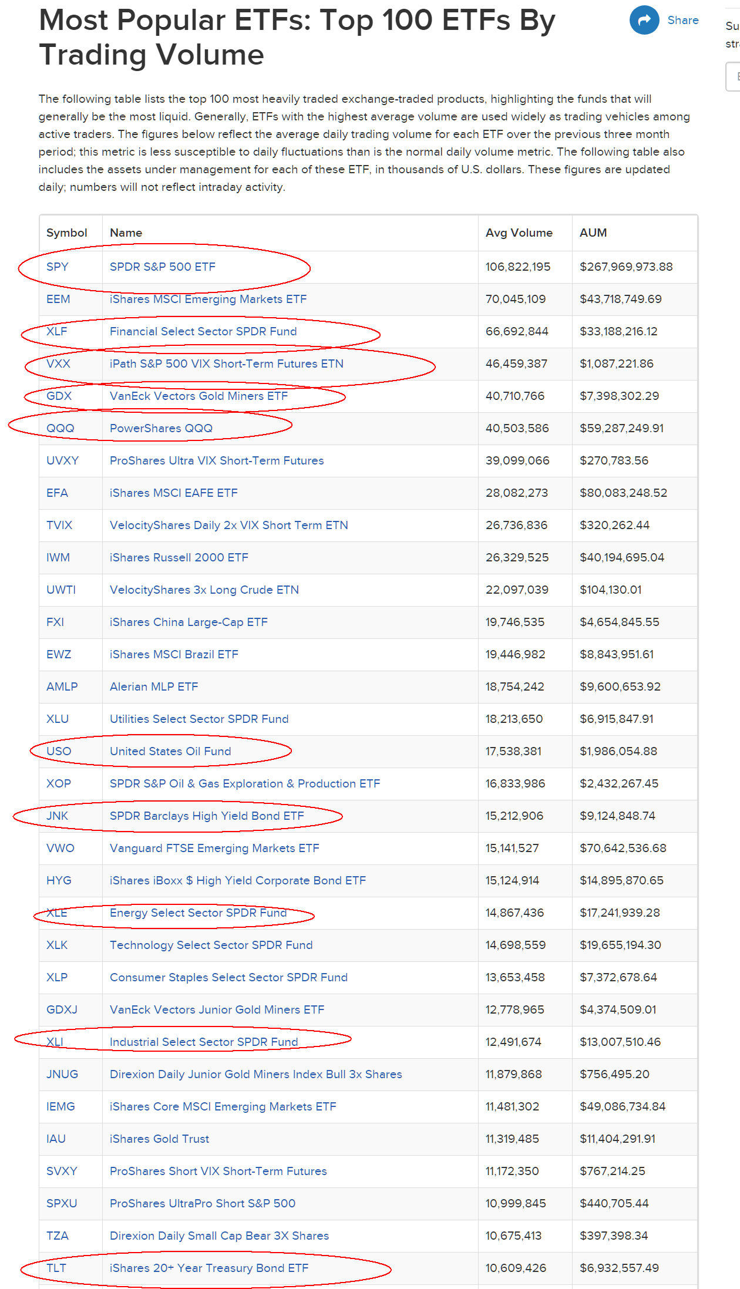Open the PowerShares QQQ name link
Screen dimensions: 740x1289
162,428
